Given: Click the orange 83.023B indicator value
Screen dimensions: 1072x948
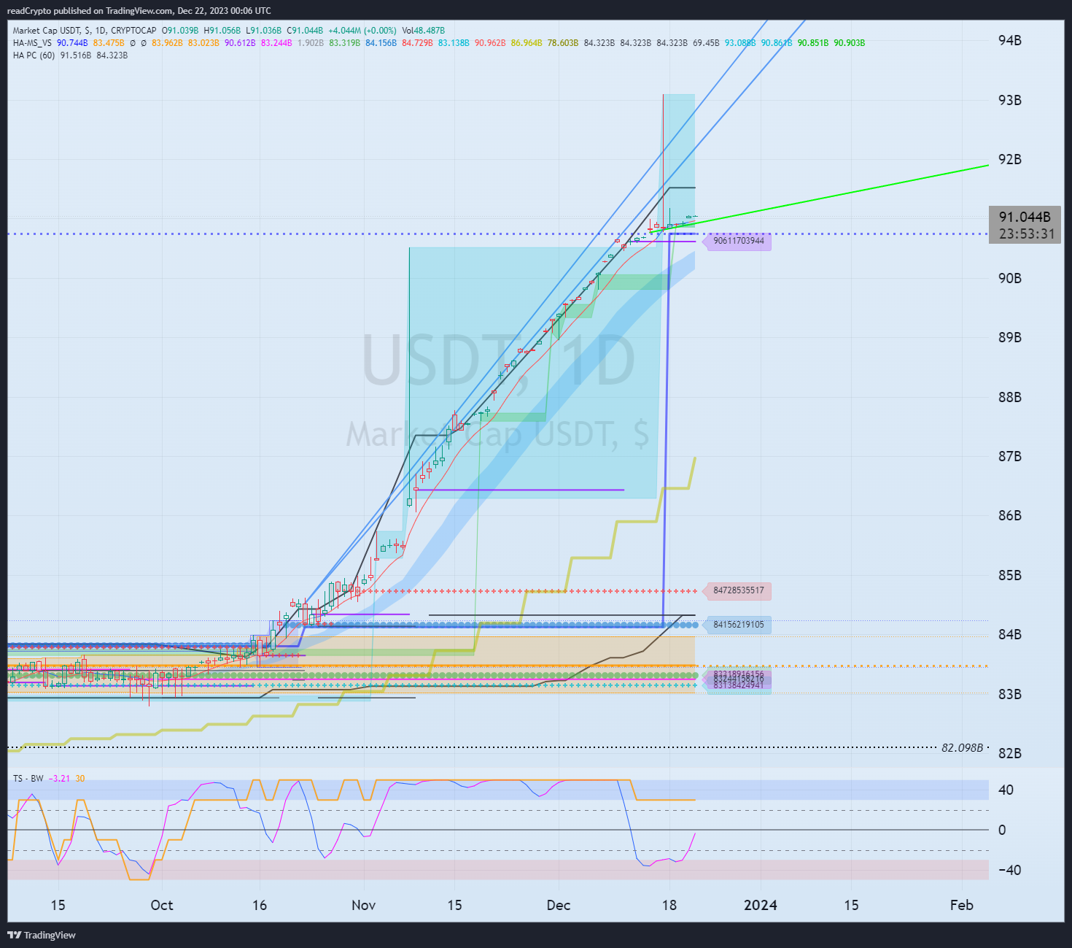Looking at the screenshot, I should pyautogui.click(x=203, y=43).
